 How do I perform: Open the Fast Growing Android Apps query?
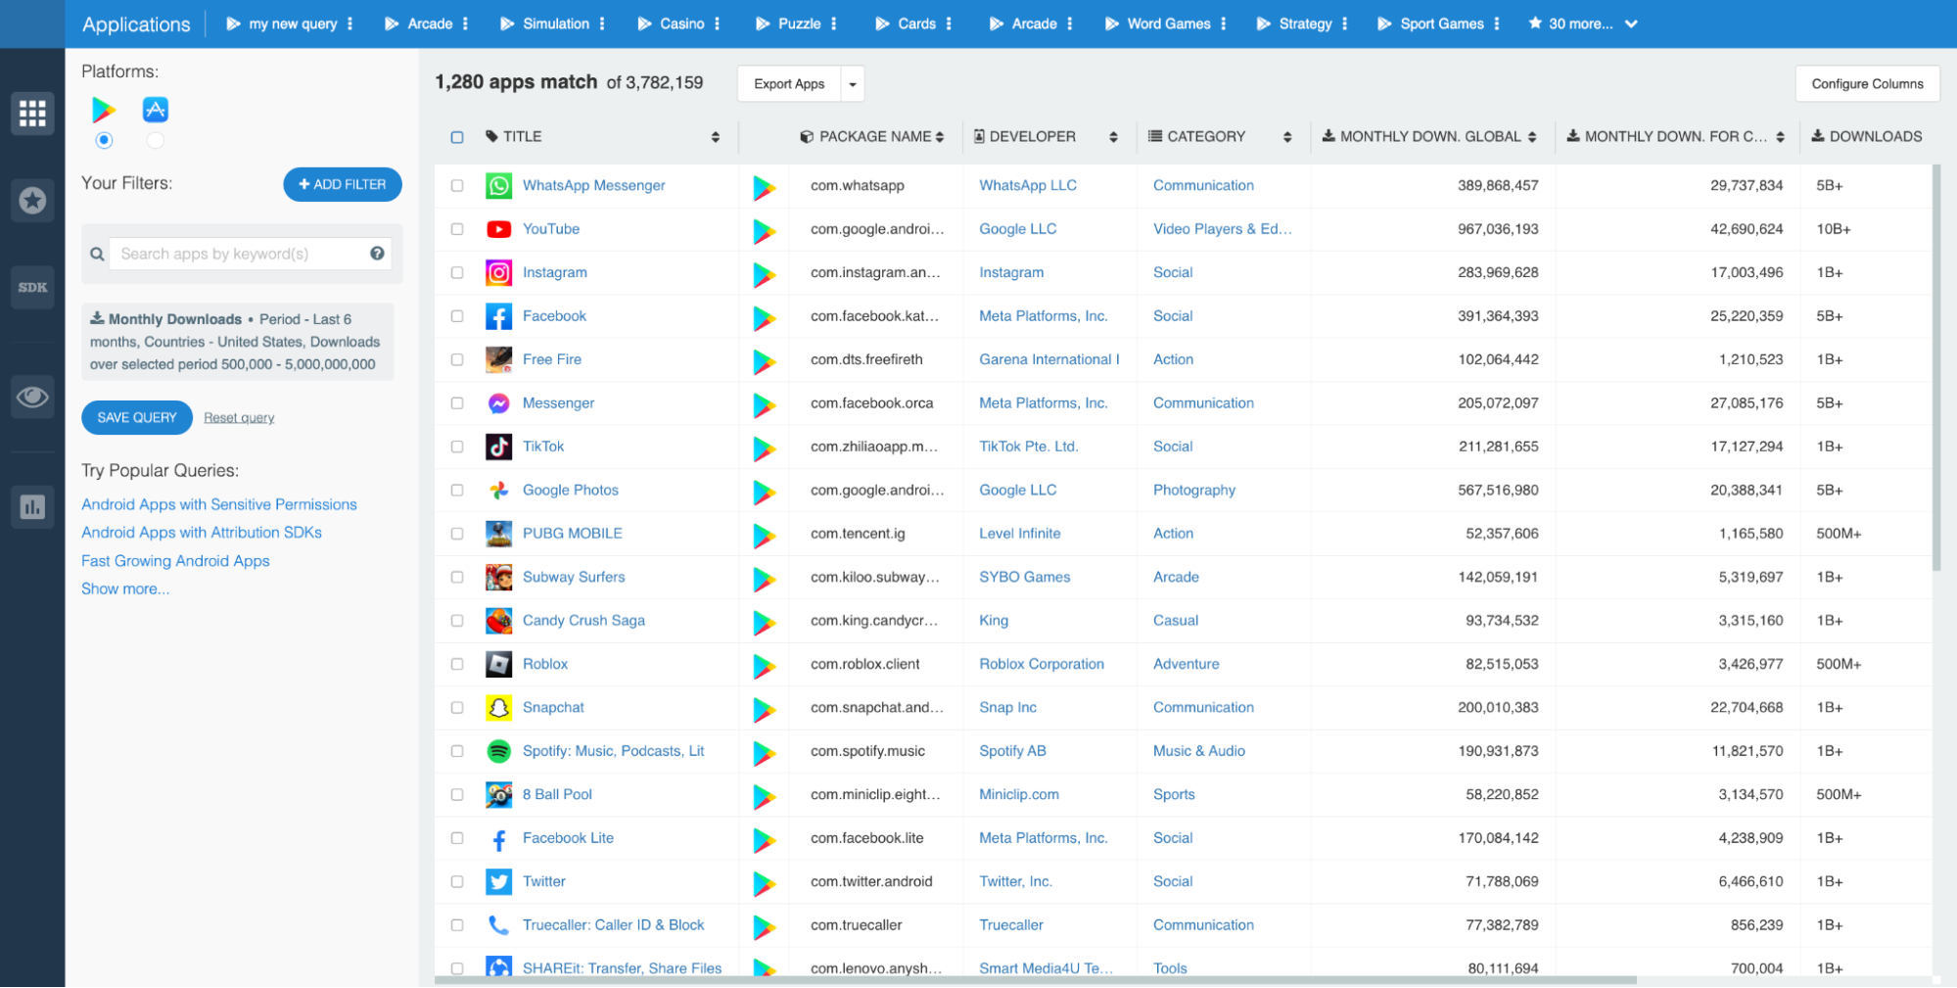(x=175, y=561)
